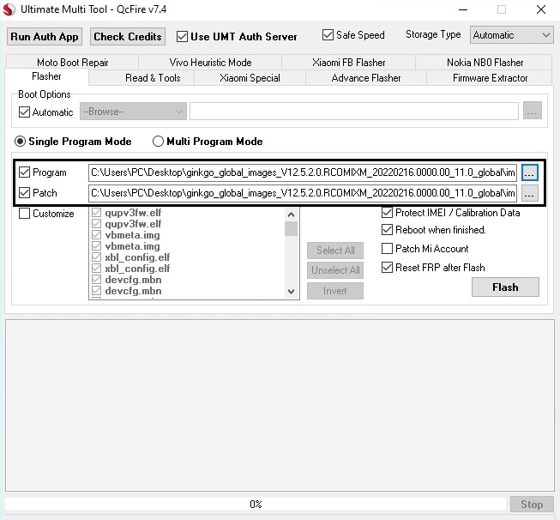Toggle the Patch checkbox
560x520 pixels.
24,193
